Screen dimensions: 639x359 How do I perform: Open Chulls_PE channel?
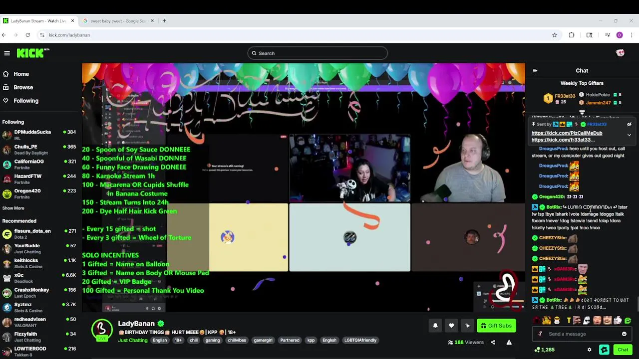39,150
